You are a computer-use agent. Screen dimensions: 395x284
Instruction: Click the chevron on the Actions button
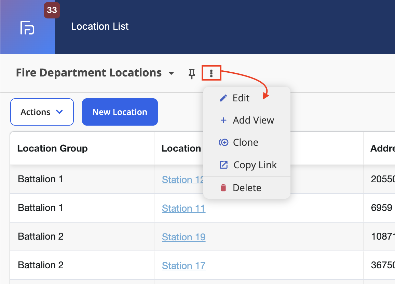(59, 112)
